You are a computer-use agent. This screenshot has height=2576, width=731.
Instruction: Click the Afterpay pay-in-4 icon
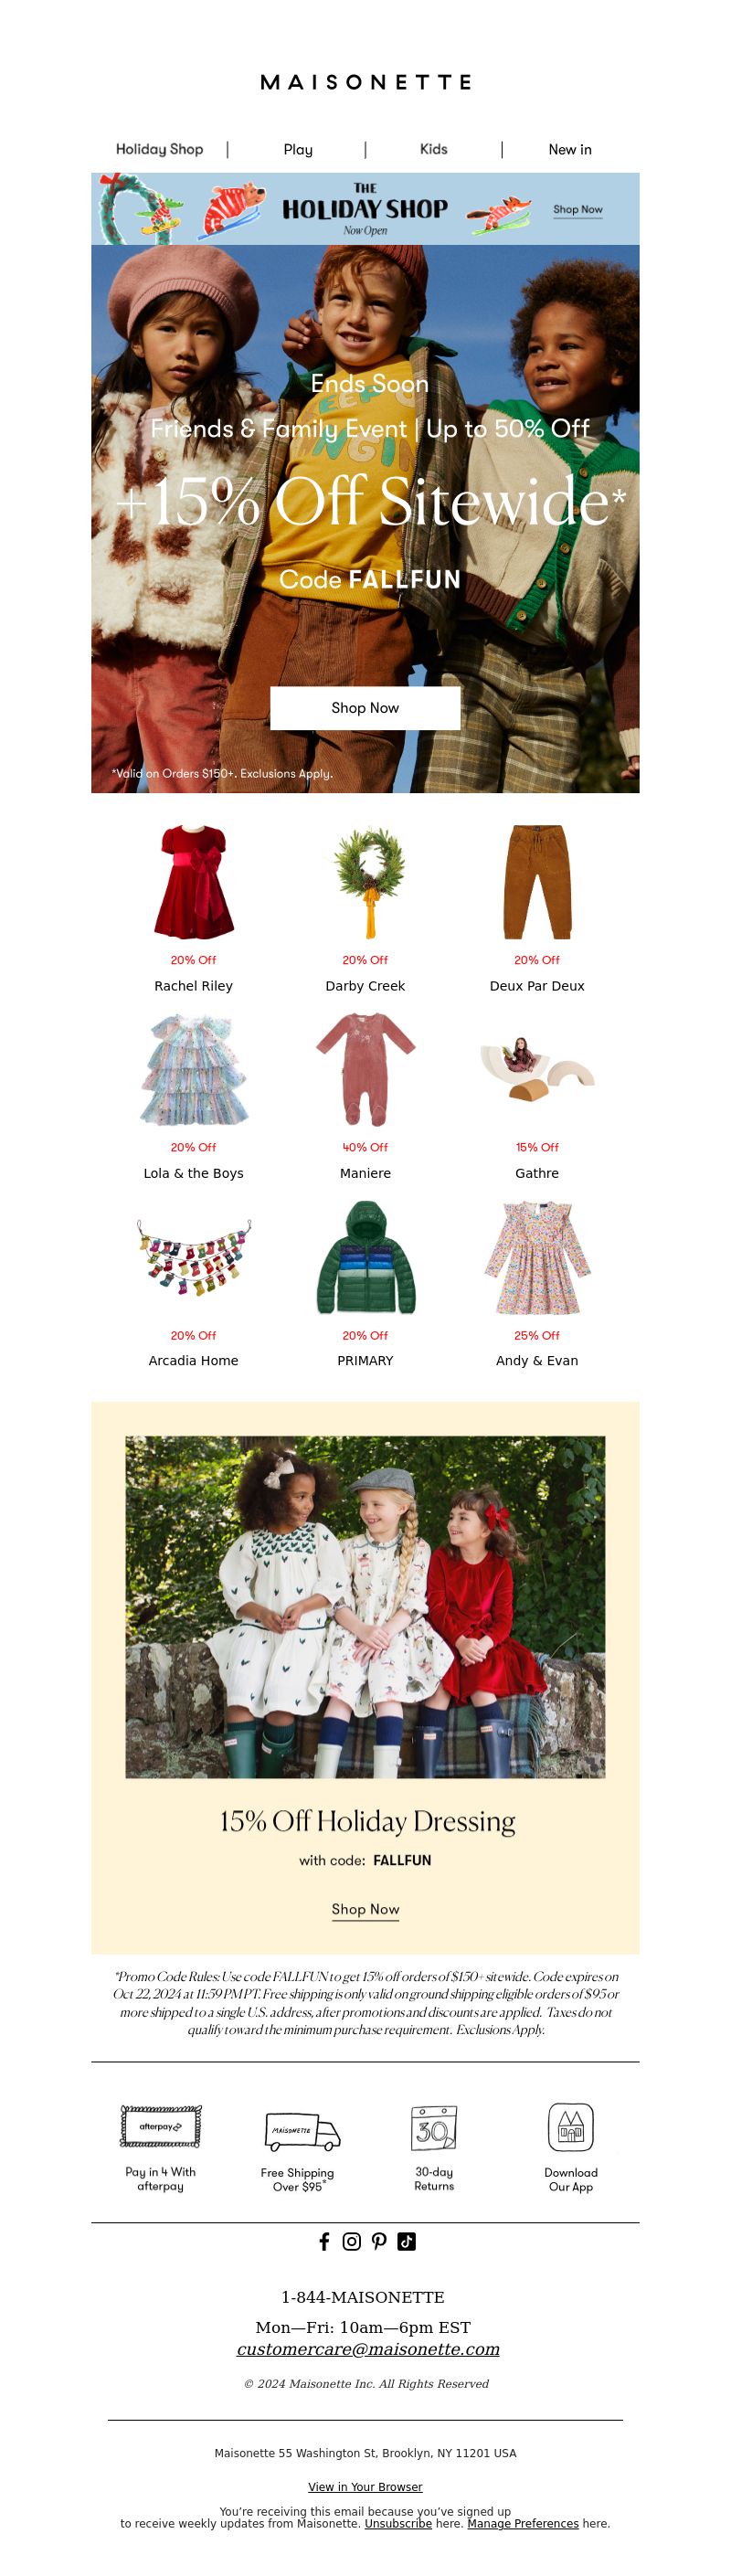[161, 2126]
